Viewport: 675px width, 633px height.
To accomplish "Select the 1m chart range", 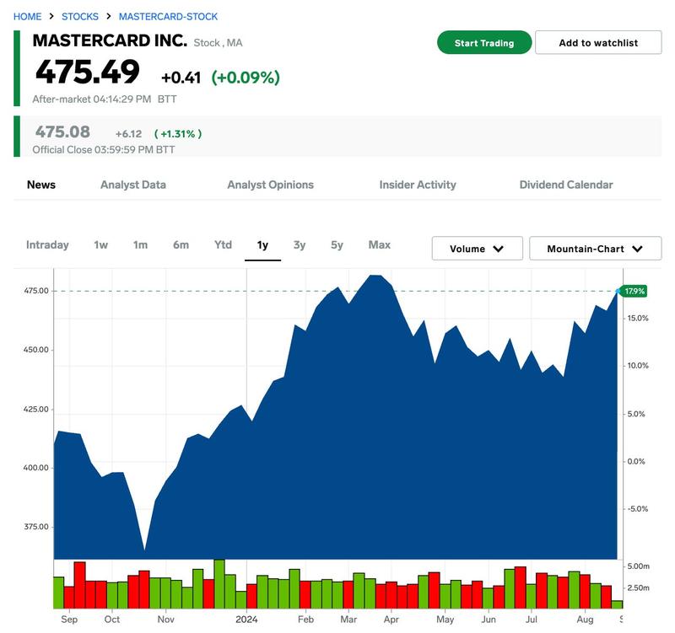I will (140, 244).
